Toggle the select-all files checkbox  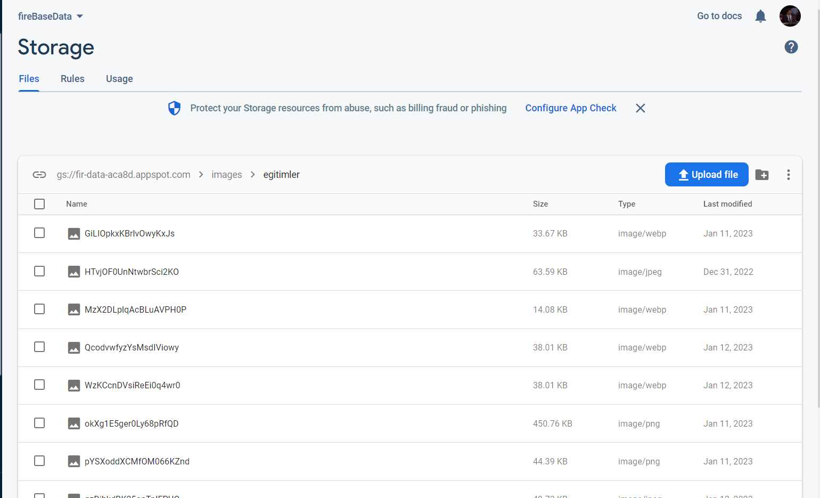tap(39, 204)
